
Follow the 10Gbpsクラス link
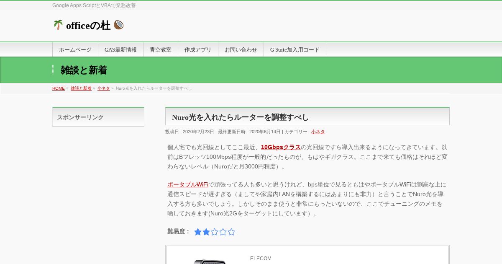click(281, 147)
